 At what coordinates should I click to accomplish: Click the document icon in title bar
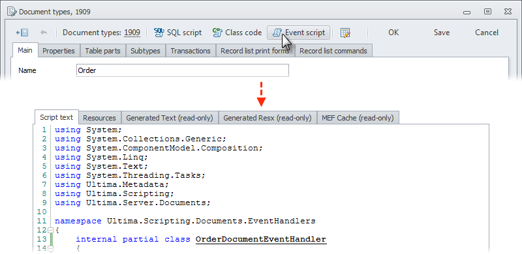pos(12,12)
